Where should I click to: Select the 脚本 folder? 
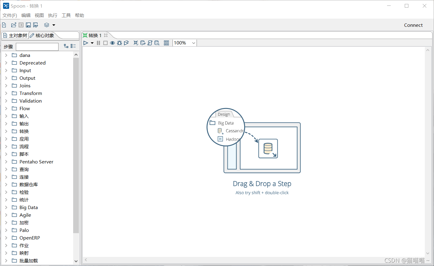click(24, 154)
